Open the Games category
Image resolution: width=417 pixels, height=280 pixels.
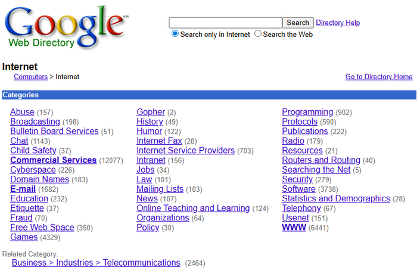tap(24, 237)
